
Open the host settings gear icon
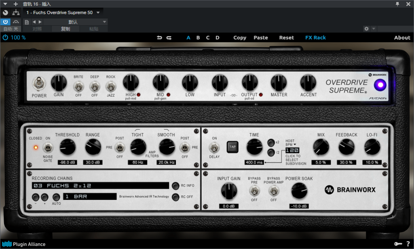point(366,29)
